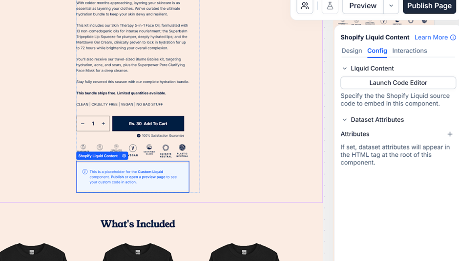Collapse the Dataset Attributes section
459x261 pixels.
coord(345,120)
